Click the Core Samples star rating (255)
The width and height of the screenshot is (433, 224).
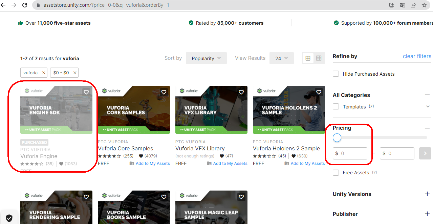pyautogui.click(x=115, y=156)
